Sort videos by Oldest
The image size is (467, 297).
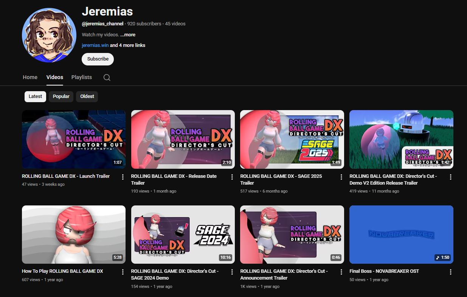click(x=87, y=96)
